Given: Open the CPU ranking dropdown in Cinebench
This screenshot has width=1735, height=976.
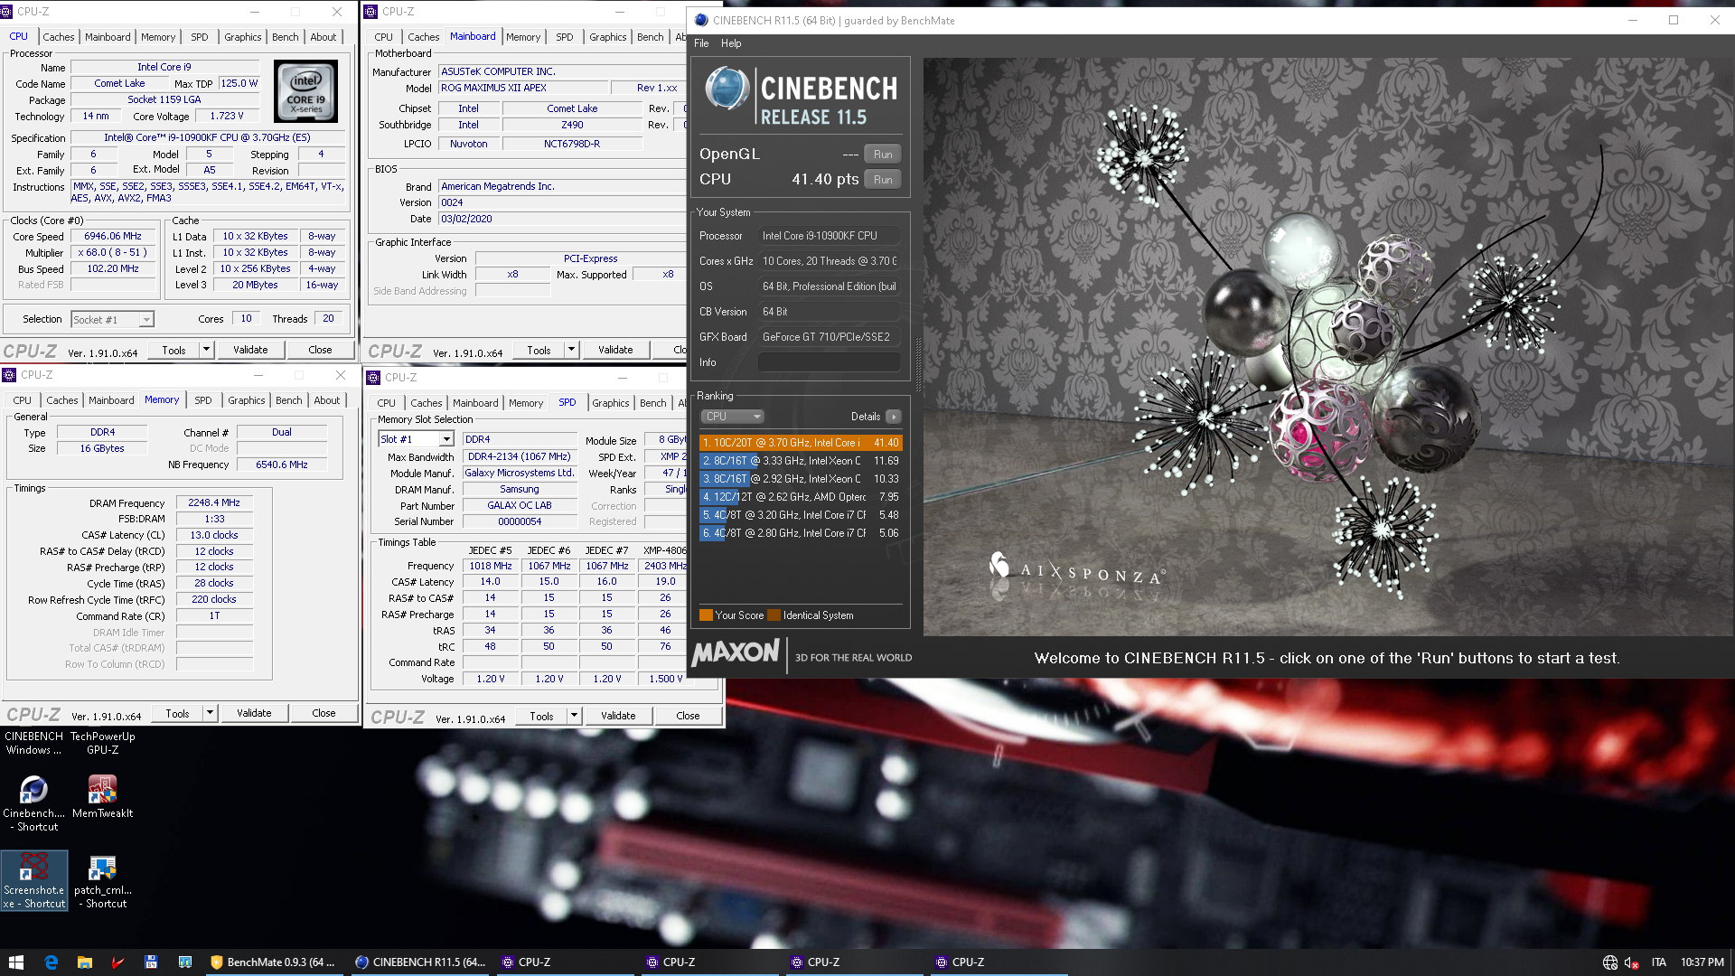Looking at the screenshot, I should pos(733,417).
